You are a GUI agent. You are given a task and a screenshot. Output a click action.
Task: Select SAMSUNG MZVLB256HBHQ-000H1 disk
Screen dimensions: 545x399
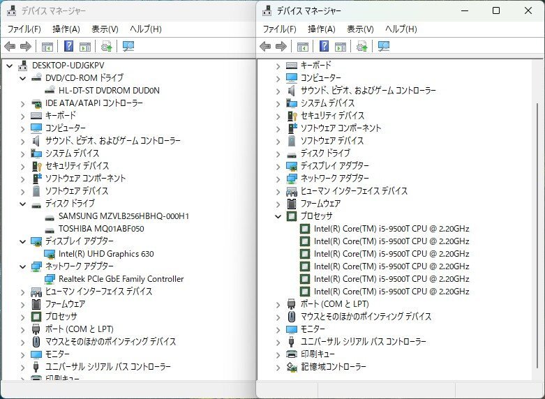[x=124, y=216]
